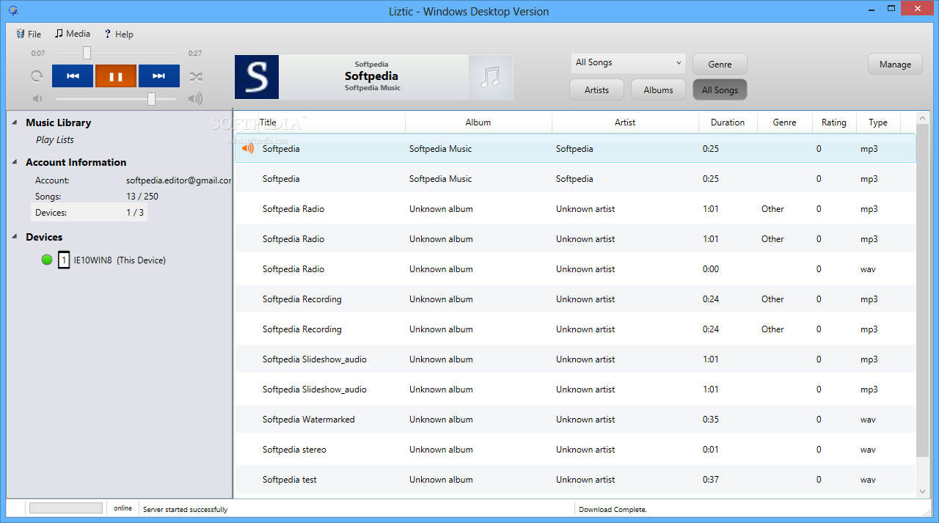
Task: Click the Devices 1 / 3 row
Action: pos(89,213)
